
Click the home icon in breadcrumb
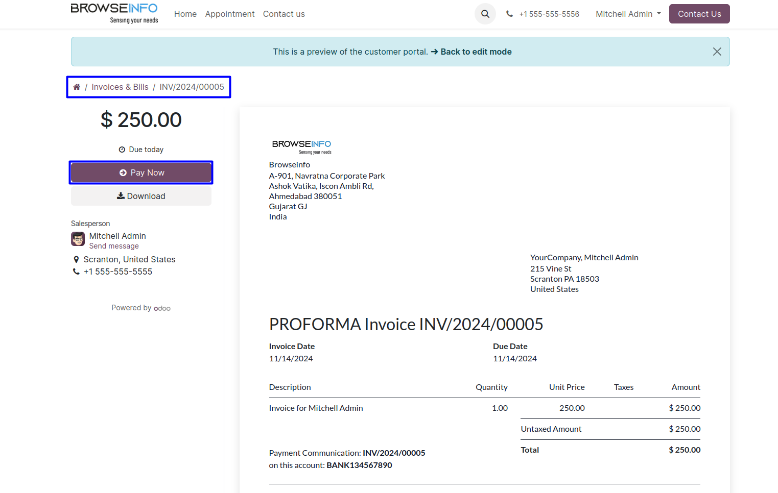(x=77, y=87)
